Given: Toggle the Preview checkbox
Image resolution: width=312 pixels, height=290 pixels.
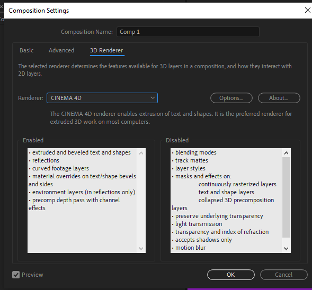Looking at the screenshot, I should (x=16, y=275).
